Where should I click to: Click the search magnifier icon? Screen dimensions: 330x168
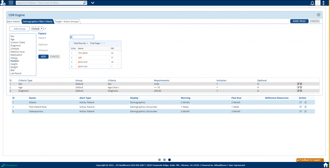(85, 3)
